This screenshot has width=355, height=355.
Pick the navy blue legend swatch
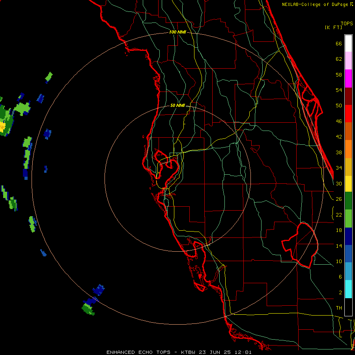click(348, 236)
